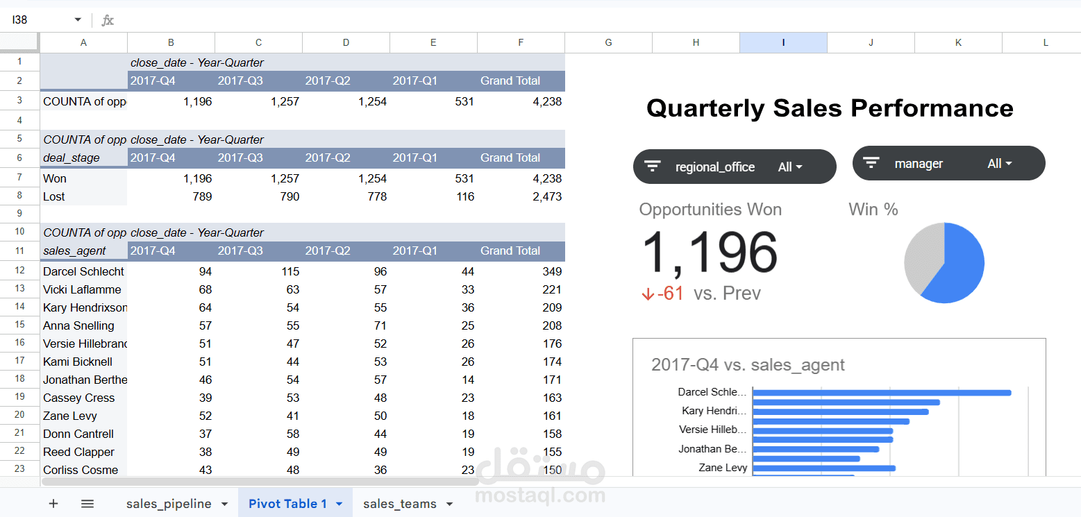The height and width of the screenshot is (517, 1081).
Task: Click the funnel icon on manager filter
Action: 871,162
